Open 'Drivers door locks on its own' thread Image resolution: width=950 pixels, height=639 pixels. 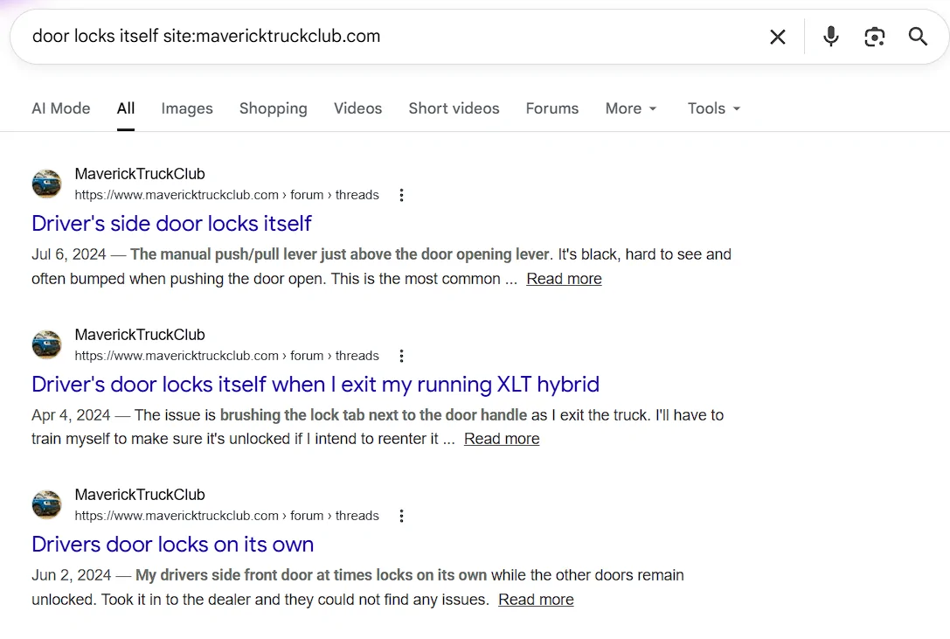pos(173,545)
